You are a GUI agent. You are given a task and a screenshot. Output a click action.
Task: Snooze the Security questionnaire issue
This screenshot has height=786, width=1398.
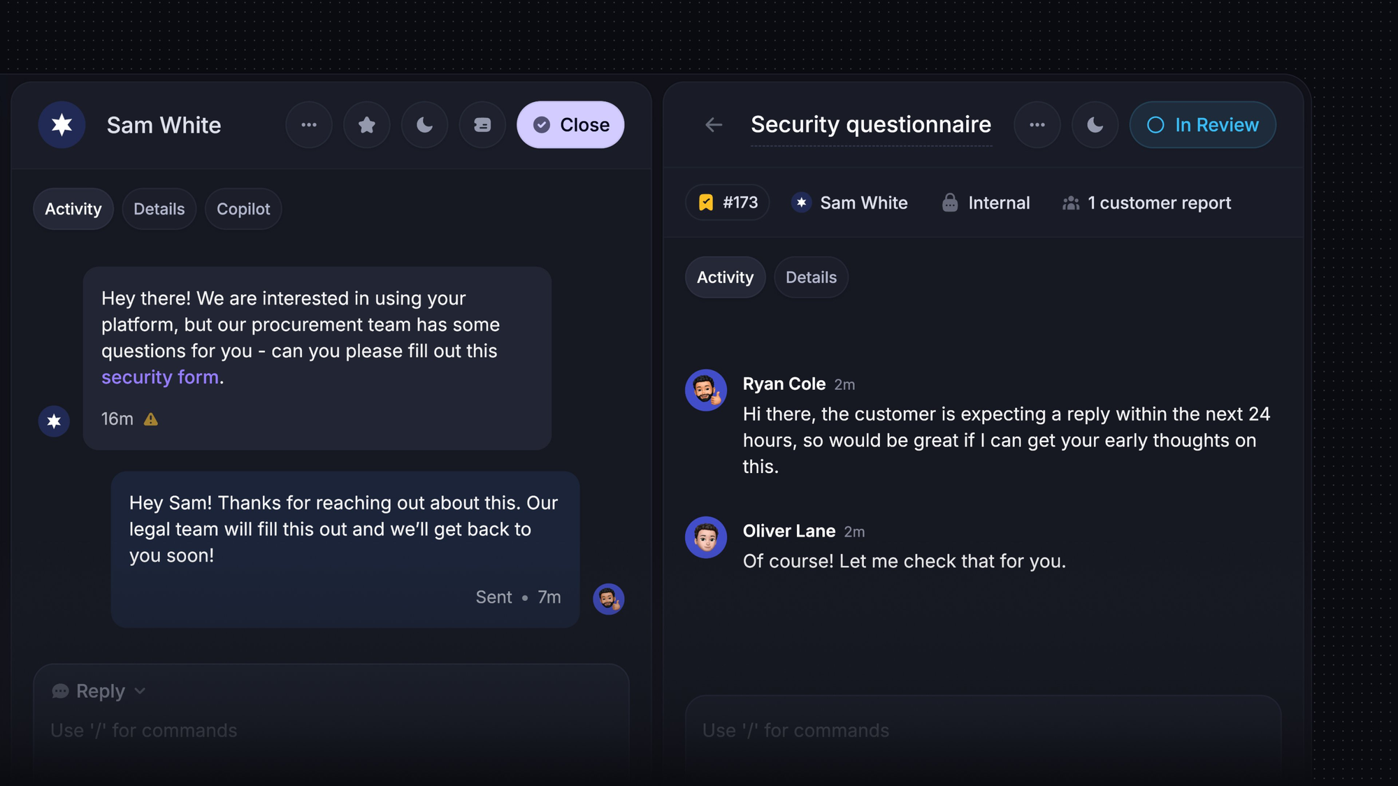coord(1095,125)
